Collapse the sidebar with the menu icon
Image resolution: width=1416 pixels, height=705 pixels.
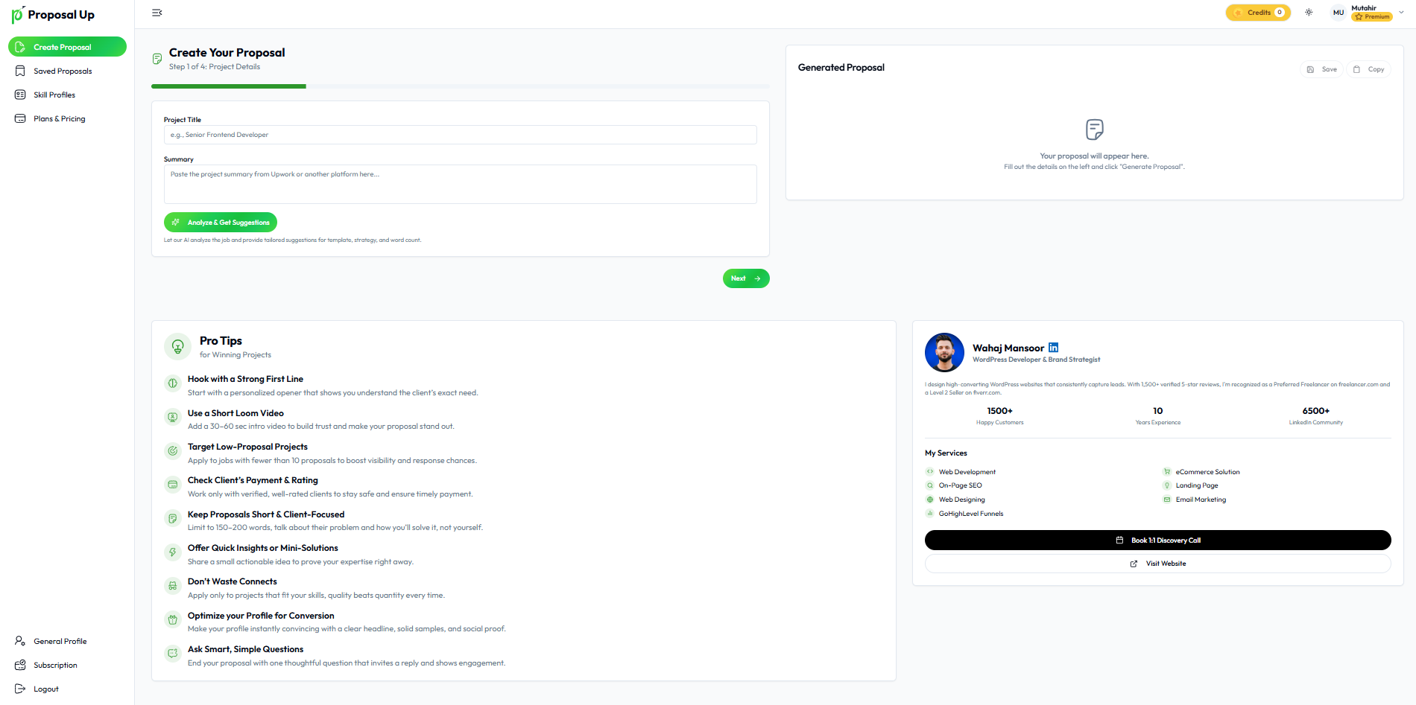(x=157, y=13)
